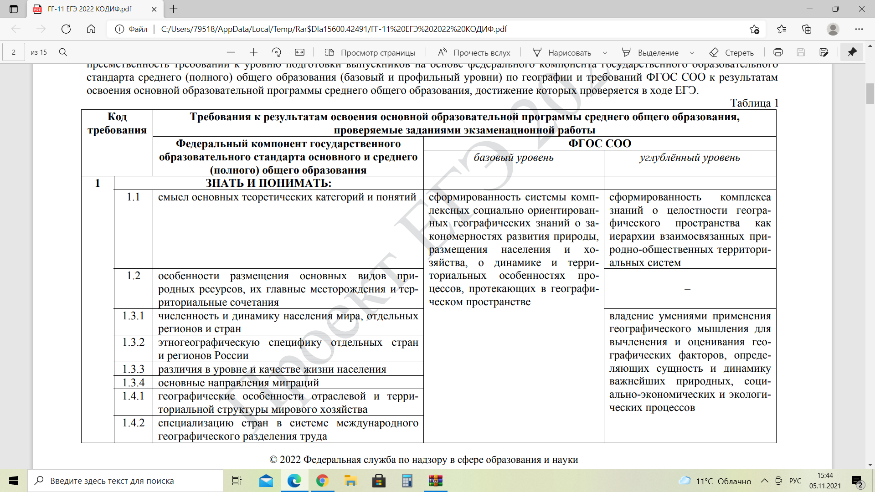Click the save as icon
Screen dimensions: 875x492
(x=824, y=52)
